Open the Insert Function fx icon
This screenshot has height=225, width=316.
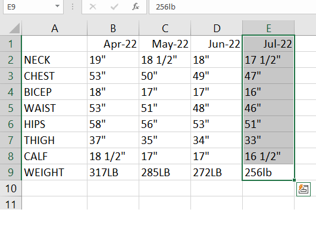point(136,7)
